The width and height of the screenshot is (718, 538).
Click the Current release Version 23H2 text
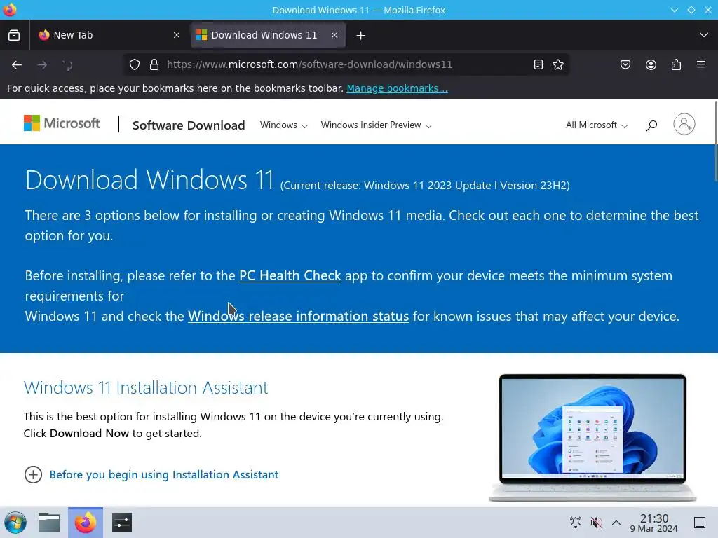425,185
